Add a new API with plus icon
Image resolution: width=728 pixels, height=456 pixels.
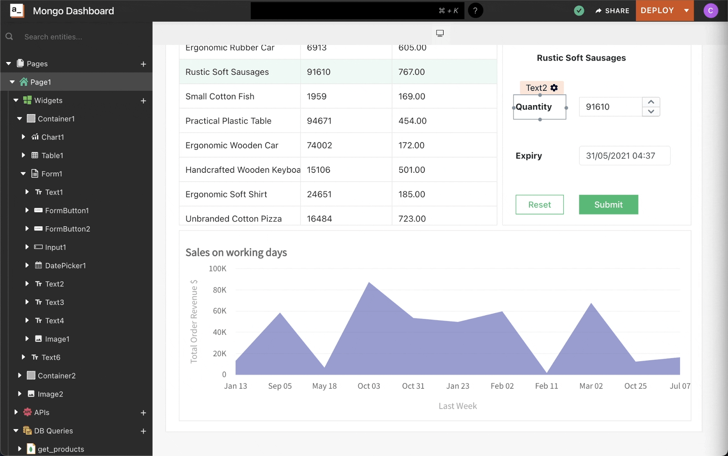143,413
